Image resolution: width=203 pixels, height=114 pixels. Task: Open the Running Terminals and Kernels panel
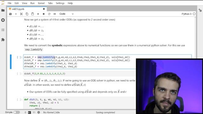click(3, 20)
